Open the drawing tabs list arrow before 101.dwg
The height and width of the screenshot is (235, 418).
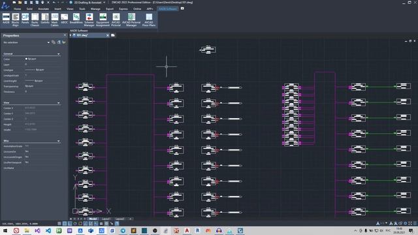[x=71, y=35]
